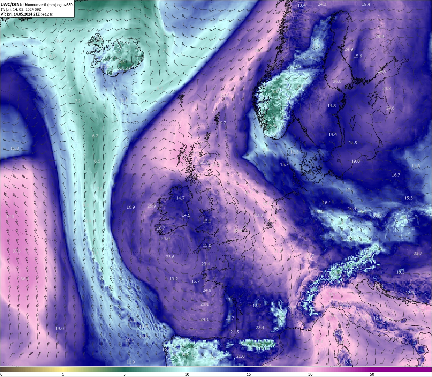The width and height of the screenshot is (432, 377).
Task: Click the 22.4 value in southern France
Action: (x=260, y=327)
